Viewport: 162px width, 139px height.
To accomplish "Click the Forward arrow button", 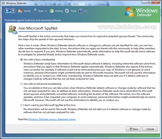I will 13,10.
